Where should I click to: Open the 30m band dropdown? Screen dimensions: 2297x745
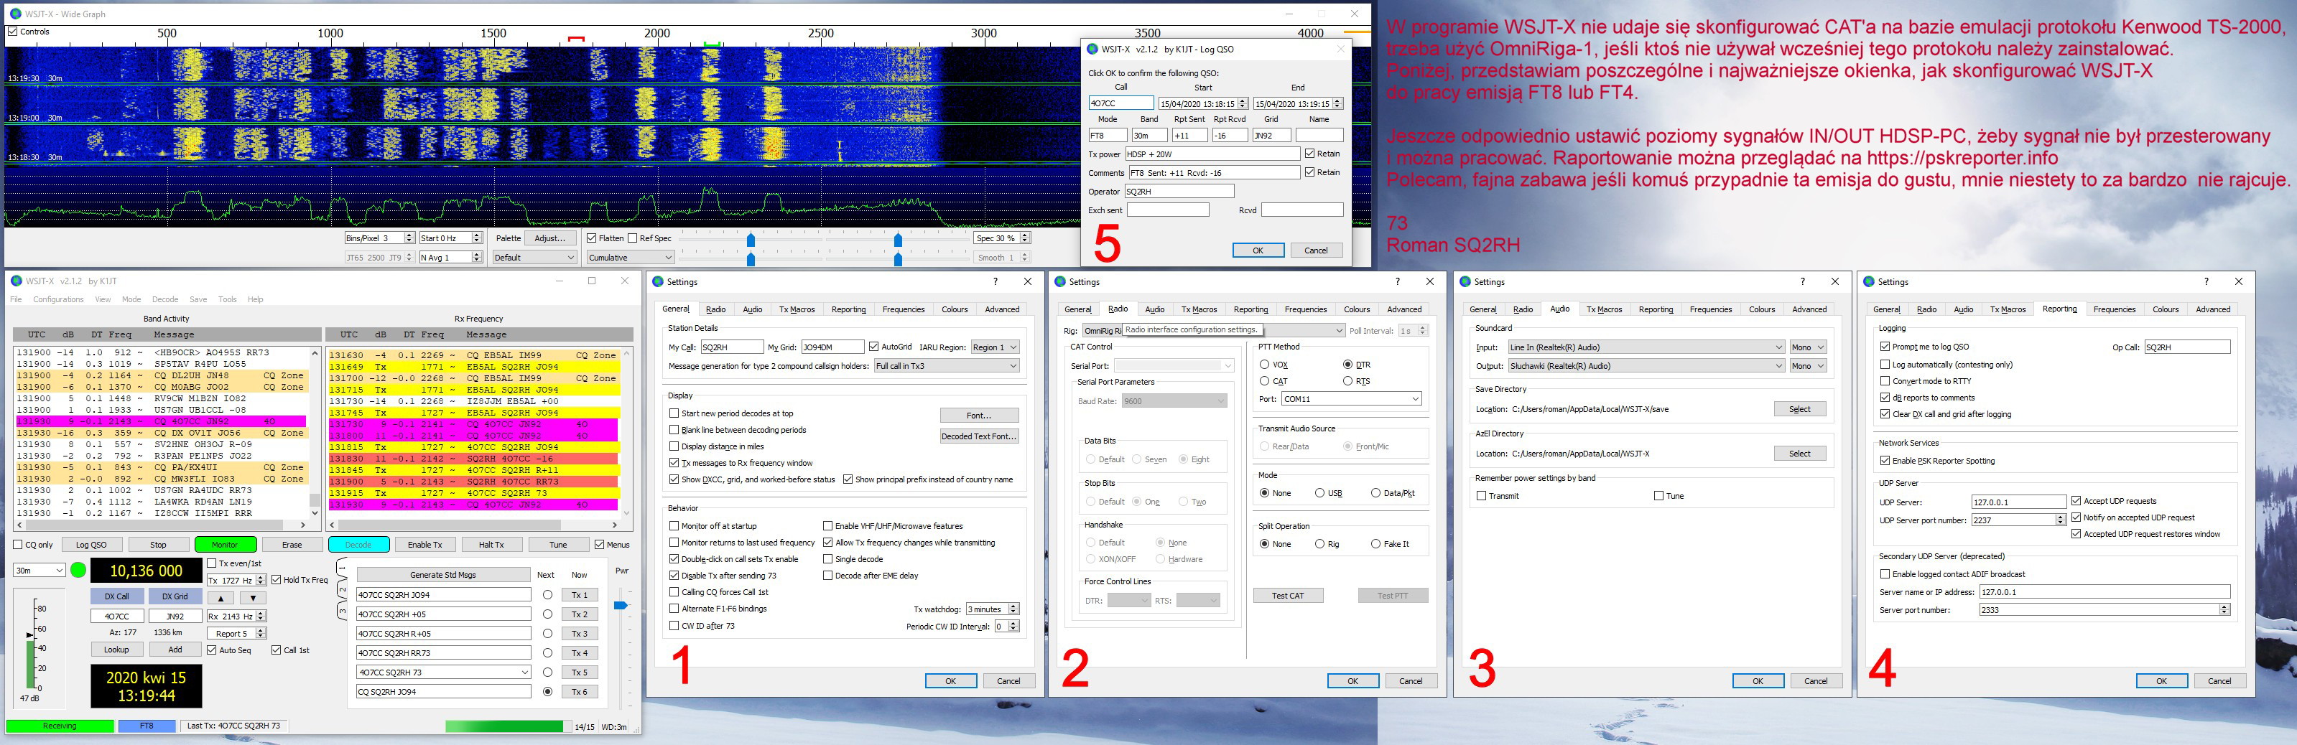[x=40, y=571]
